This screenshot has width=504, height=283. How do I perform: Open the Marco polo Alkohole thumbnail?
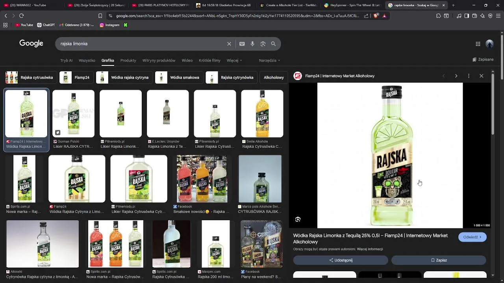coord(260,179)
